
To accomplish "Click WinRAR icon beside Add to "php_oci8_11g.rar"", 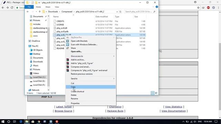I will click(68, 63).
